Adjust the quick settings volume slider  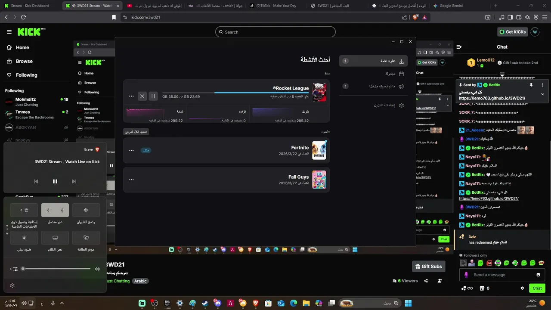pyautogui.click(x=57, y=269)
